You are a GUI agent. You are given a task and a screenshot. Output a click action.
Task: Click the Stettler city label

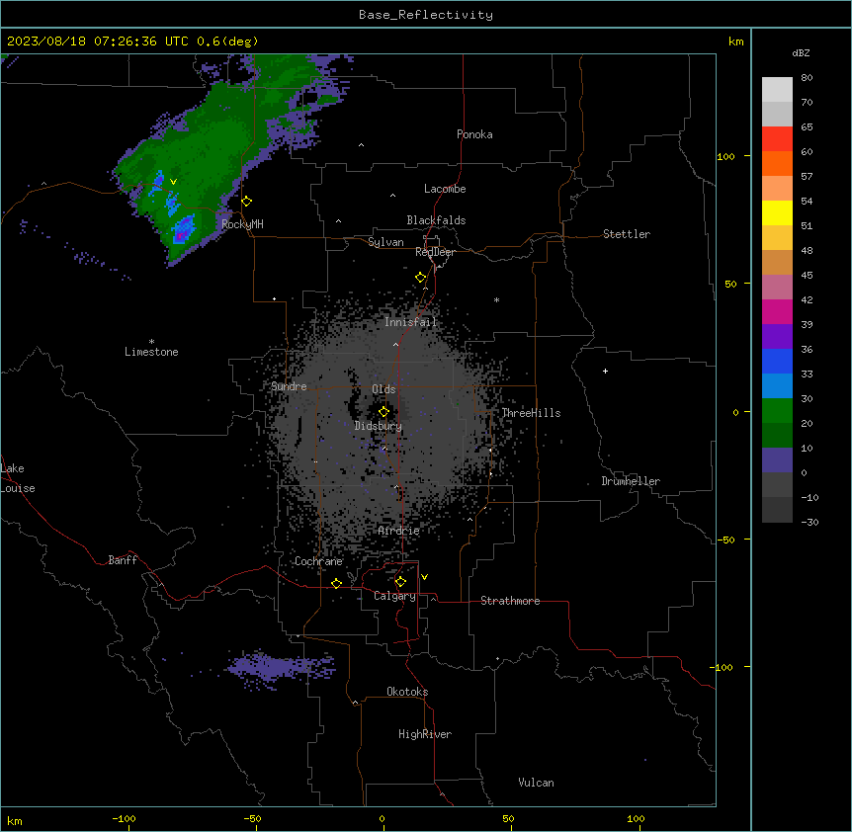click(x=627, y=234)
